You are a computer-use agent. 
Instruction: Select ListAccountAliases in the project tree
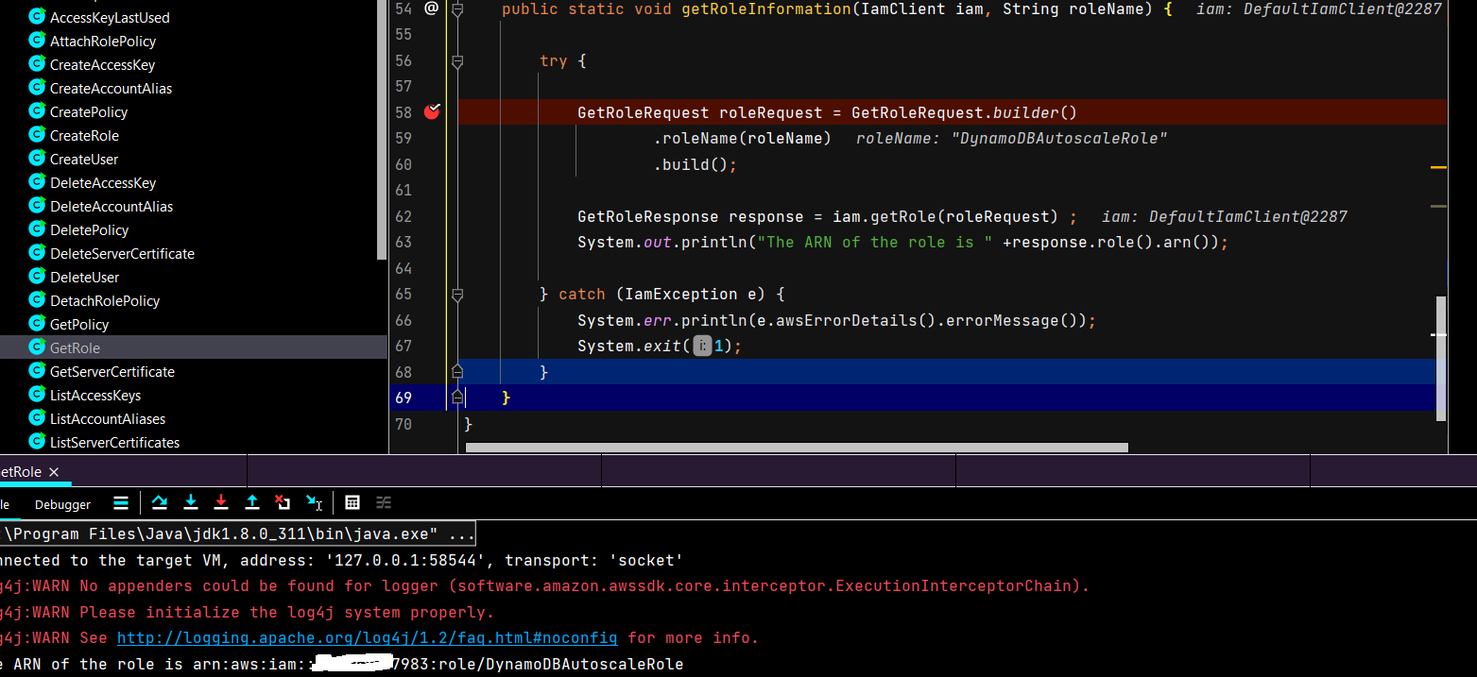[108, 418]
